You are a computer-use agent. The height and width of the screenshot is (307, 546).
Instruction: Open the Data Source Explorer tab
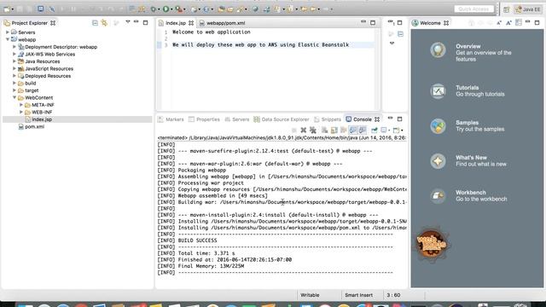click(x=282, y=119)
